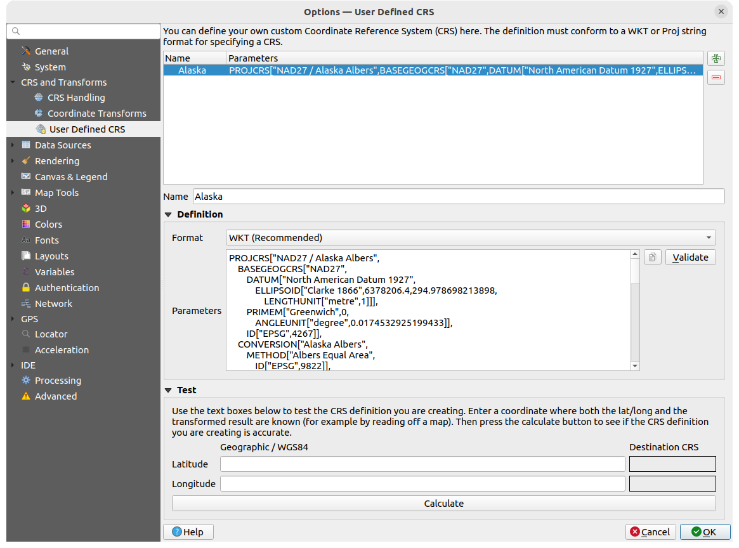
Task: Collapse the Definition section
Action: pyautogui.click(x=168, y=214)
